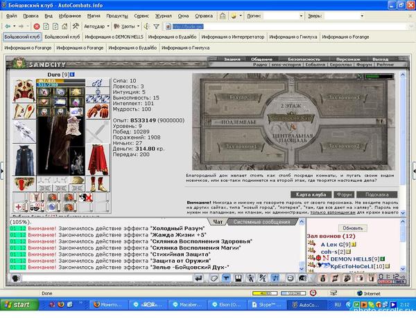Click the info badge next to Duro [9]

pos(72,75)
